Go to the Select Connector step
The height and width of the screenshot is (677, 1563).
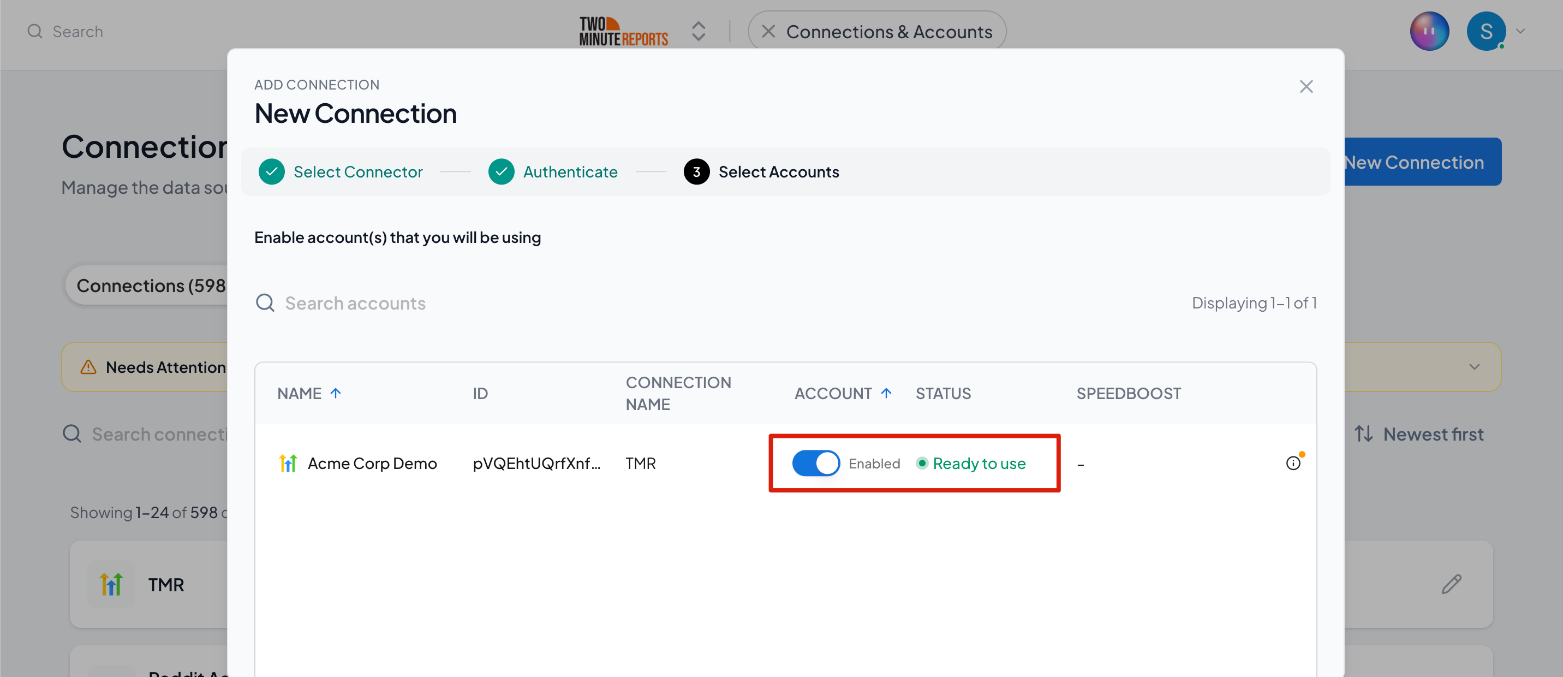coord(341,172)
